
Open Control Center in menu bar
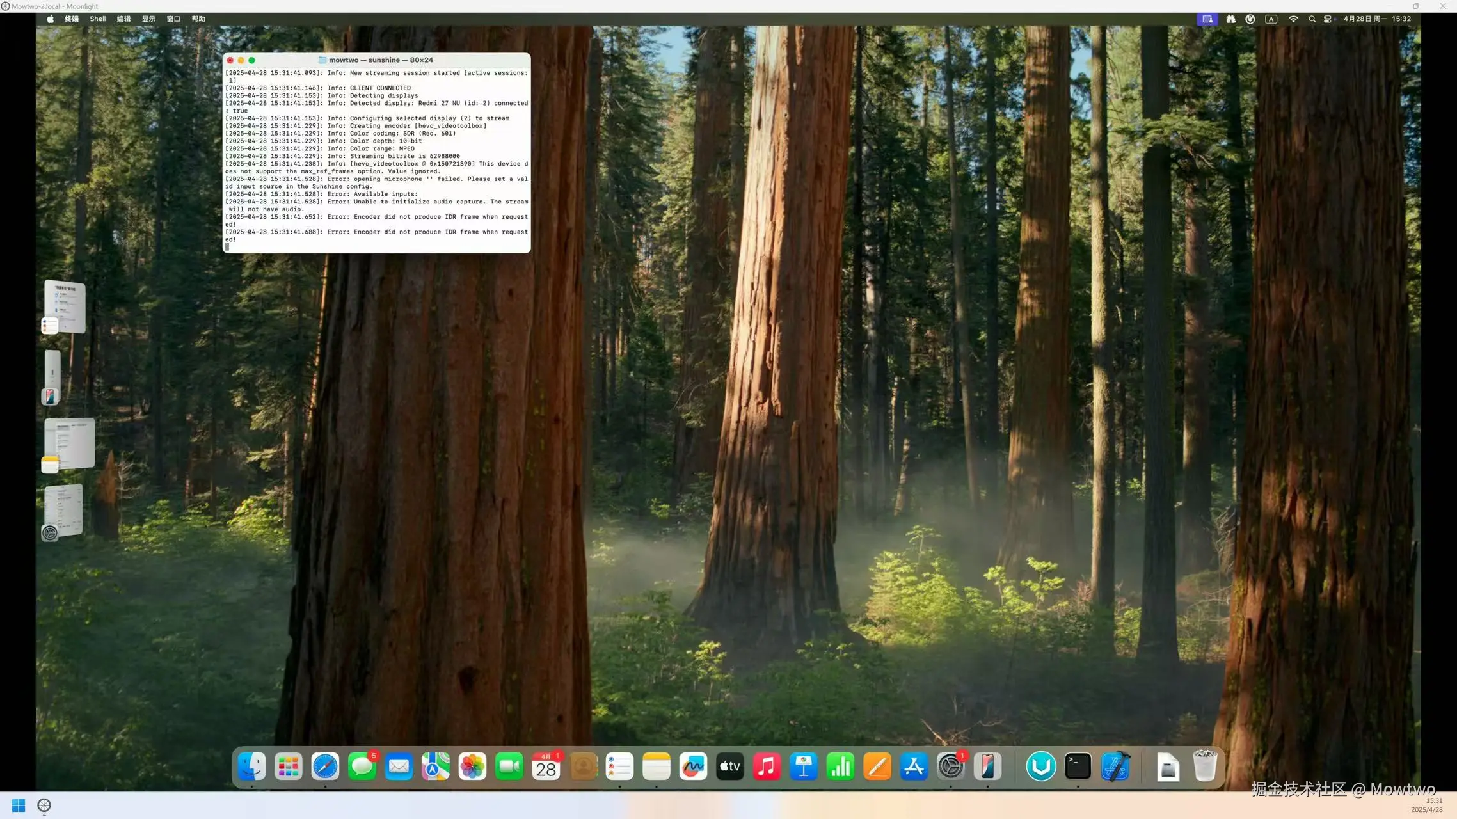point(1328,19)
